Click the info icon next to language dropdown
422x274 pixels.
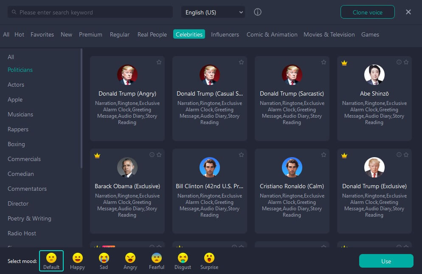coord(258,12)
